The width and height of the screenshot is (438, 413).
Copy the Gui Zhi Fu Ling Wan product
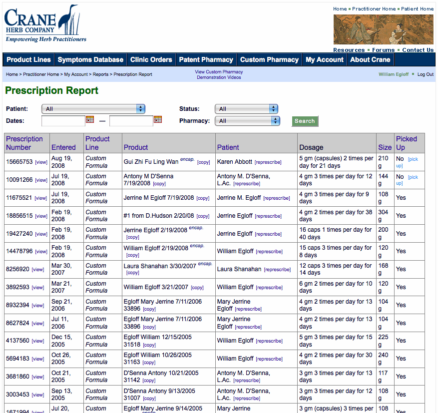(203, 162)
